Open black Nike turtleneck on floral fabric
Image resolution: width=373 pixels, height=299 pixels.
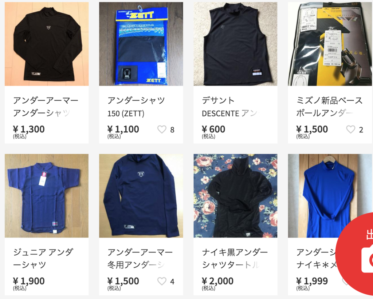(236, 196)
